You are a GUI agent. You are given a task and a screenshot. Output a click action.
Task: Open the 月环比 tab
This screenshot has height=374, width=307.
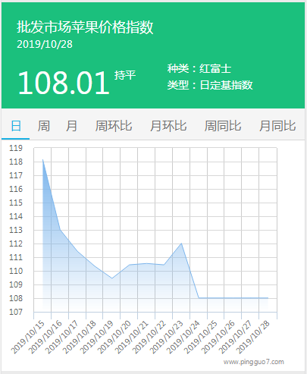[x=168, y=126]
